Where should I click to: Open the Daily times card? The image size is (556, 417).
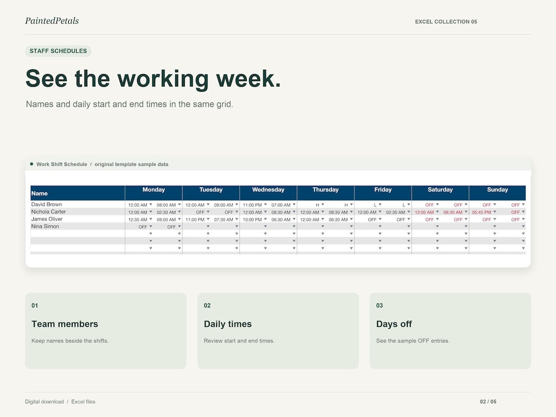pyautogui.click(x=278, y=331)
